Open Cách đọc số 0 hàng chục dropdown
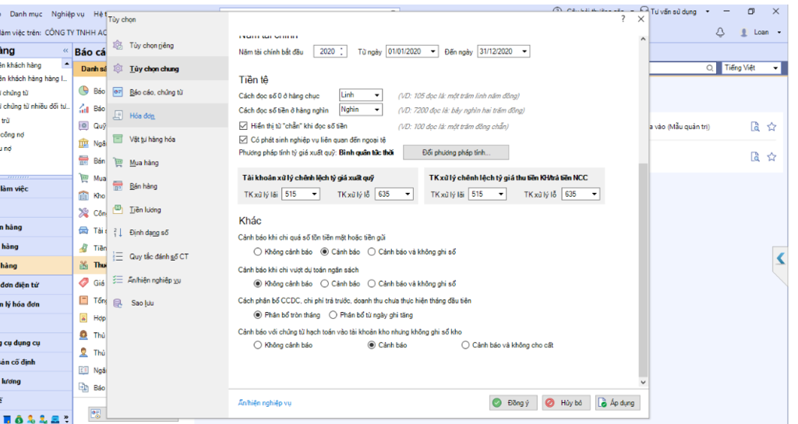The height and width of the screenshot is (424, 798). (376, 95)
